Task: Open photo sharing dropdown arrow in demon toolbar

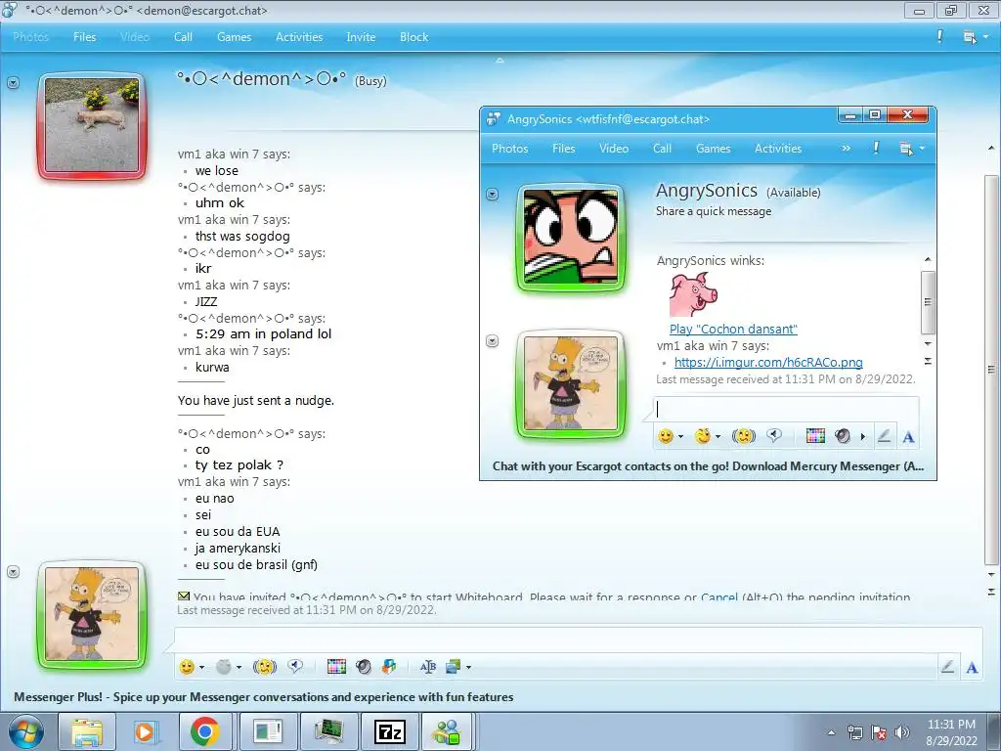Action: pyautogui.click(x=468, y=667)
